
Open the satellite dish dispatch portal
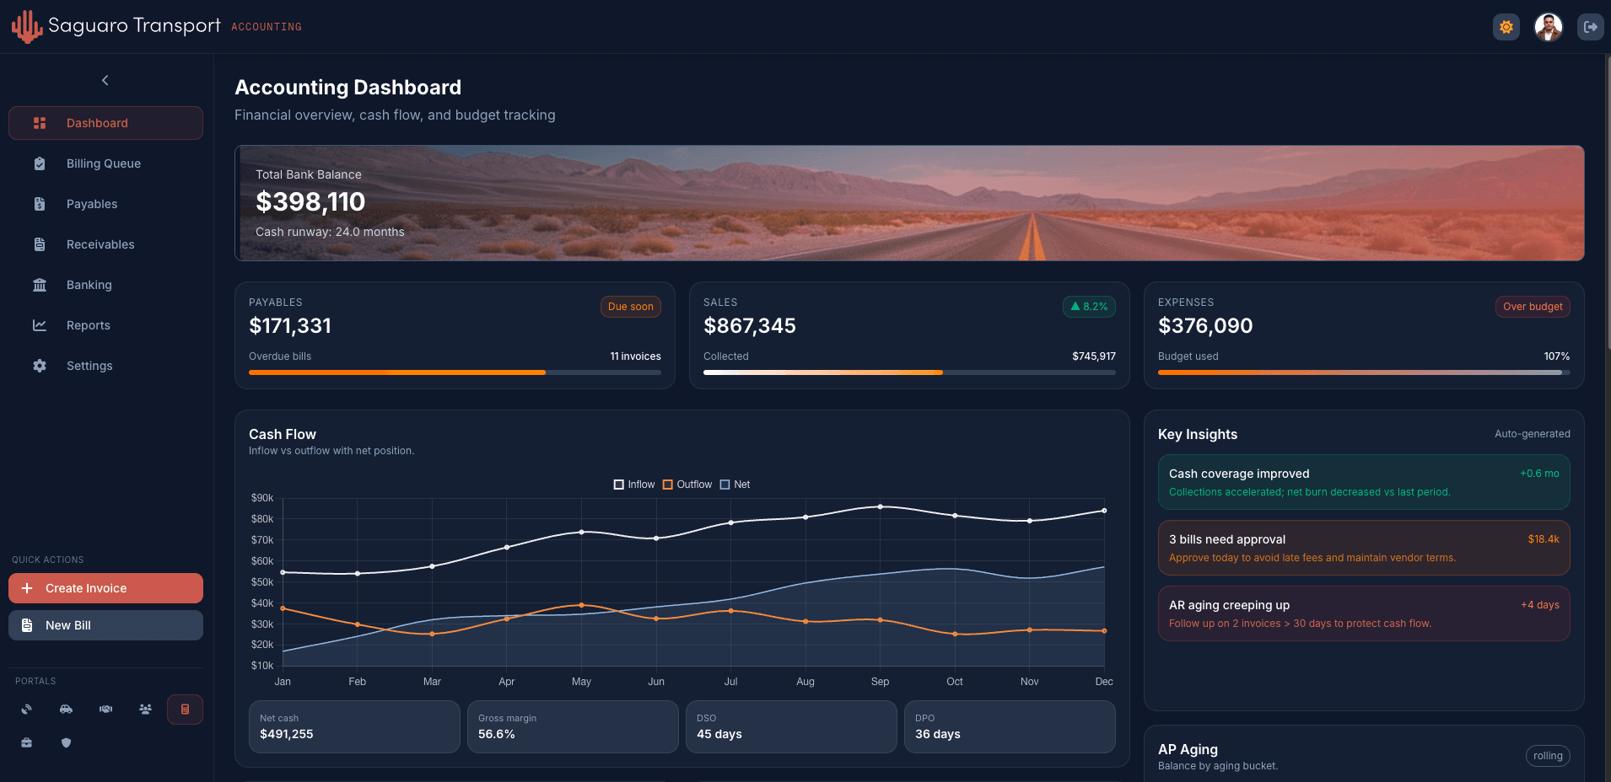coord(27,710)
